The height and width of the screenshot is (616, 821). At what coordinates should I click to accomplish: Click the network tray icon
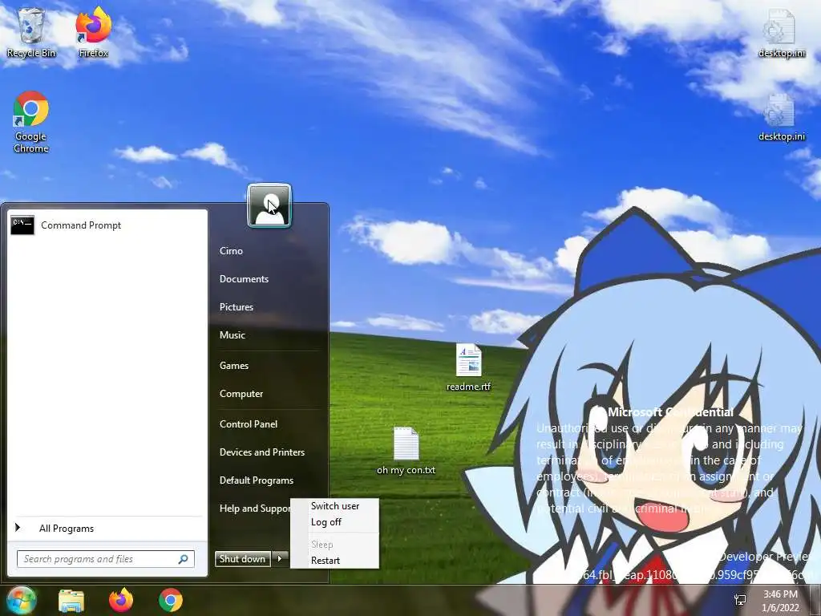pyautogui.click(x=740, y=600)
